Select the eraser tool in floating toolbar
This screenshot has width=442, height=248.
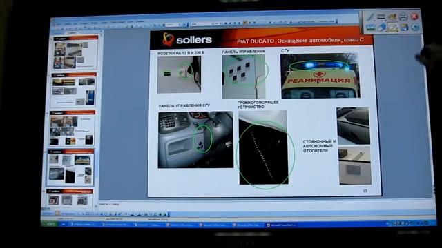click(381, 28)
